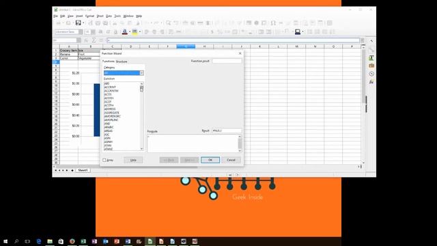Toggle Bold formatting
This screenshot has width=437, height=246.
(100, 32)
